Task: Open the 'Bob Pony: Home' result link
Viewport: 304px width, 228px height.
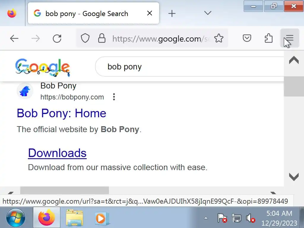Action: click(x=61, y=113)
